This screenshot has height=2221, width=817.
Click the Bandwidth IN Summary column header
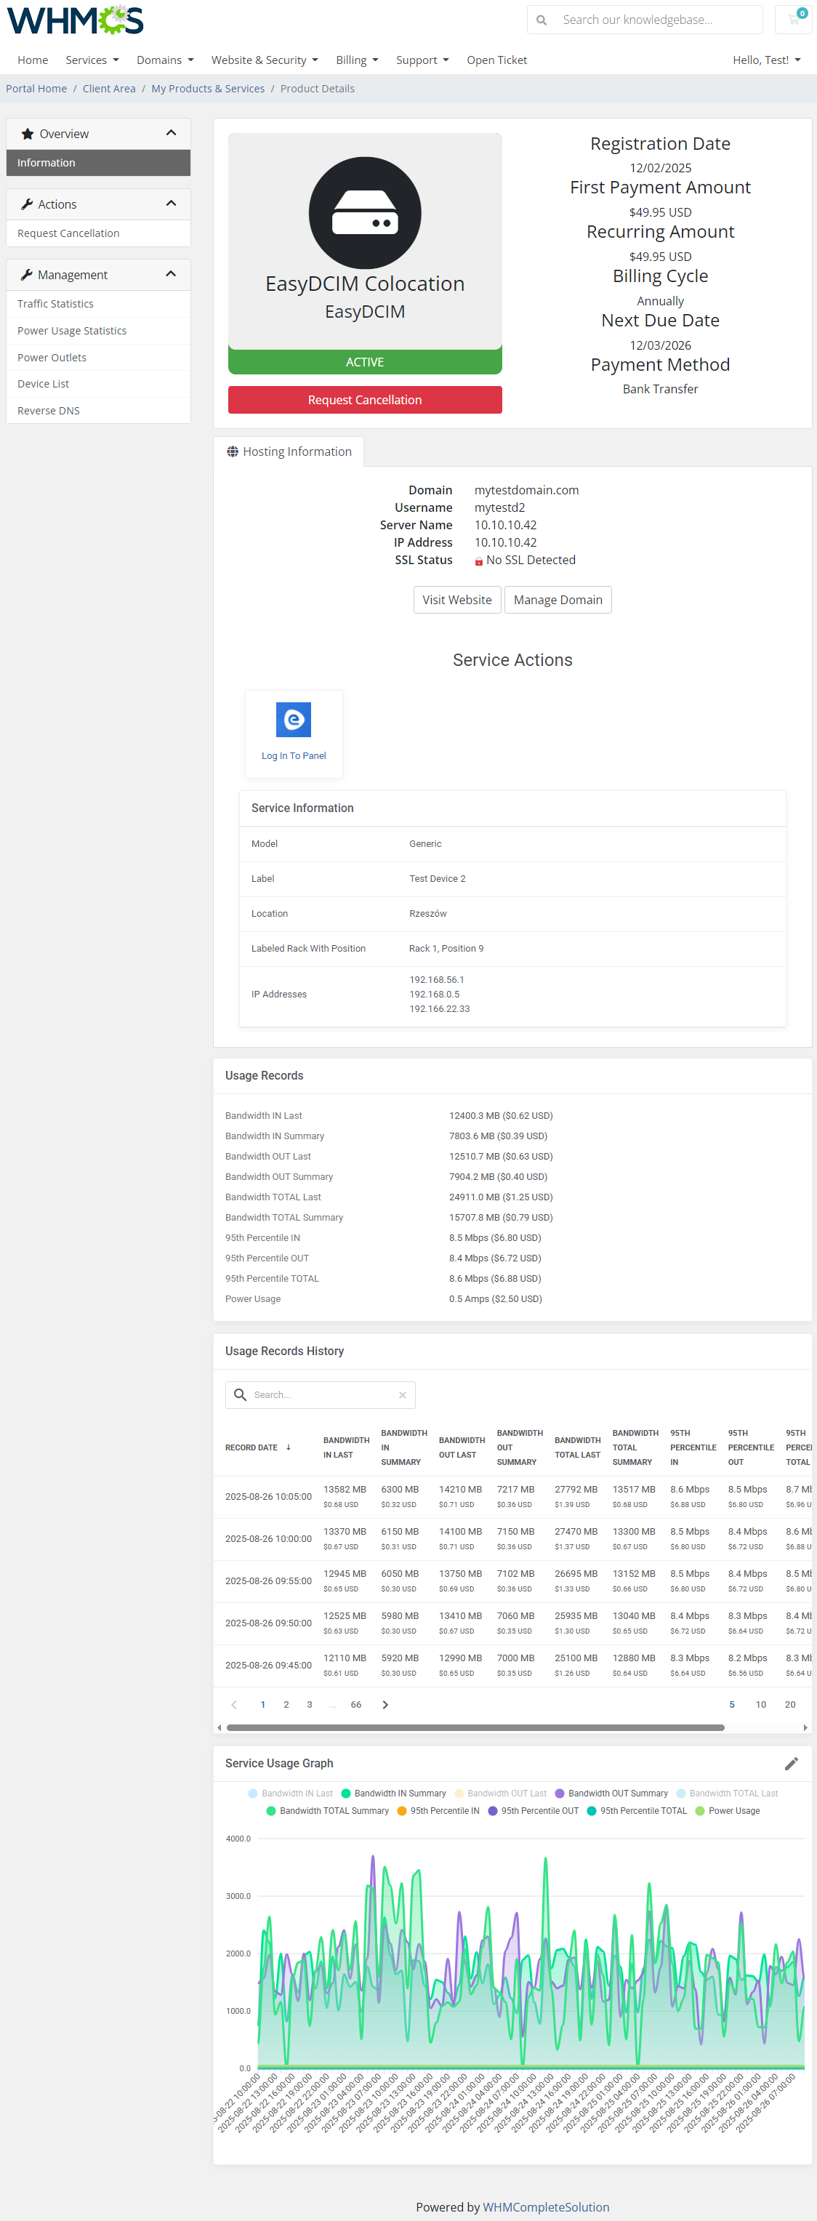(x=403, y=1447)
